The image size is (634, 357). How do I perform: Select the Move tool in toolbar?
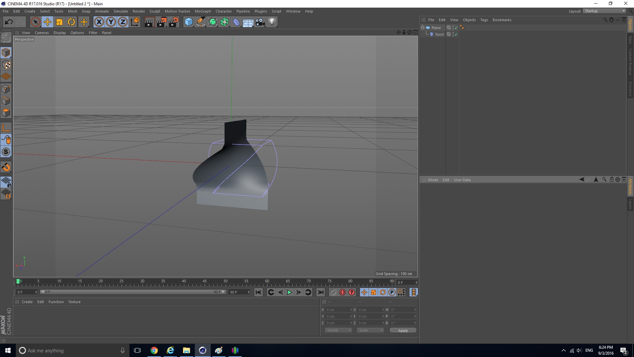coord(48,21)
